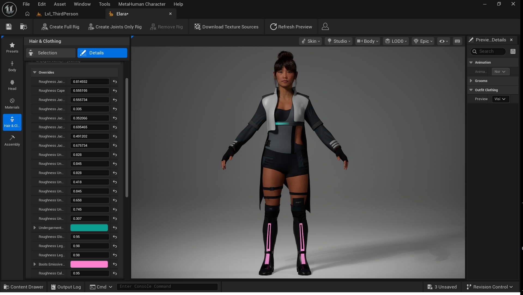Open the Tools menu
The image size is (523, 295).
104,4
